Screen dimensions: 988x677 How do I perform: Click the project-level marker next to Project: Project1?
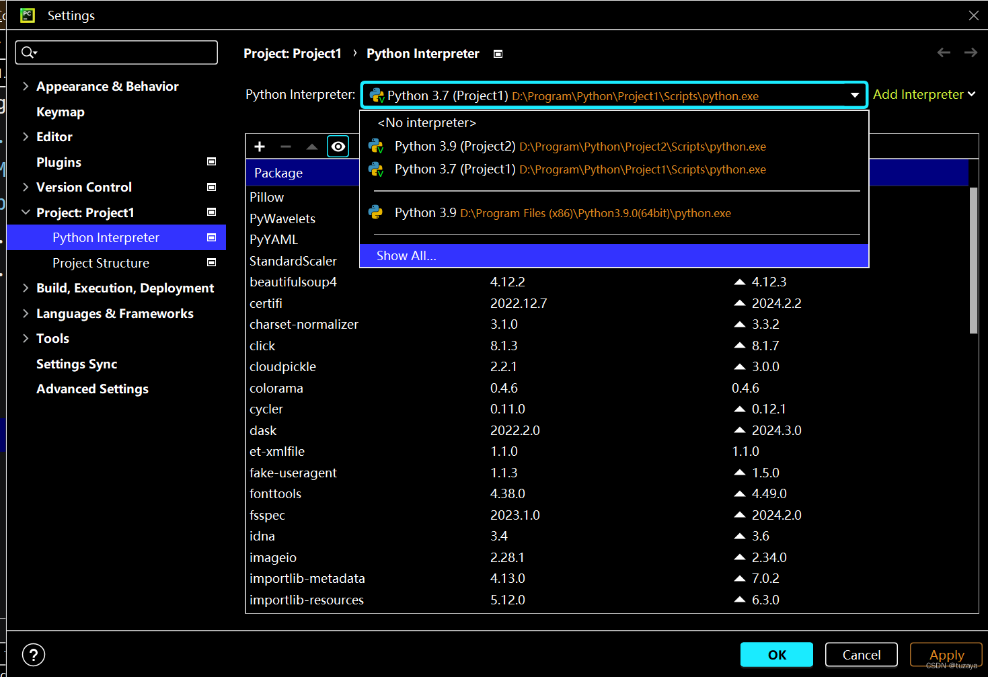pos(212,212)
